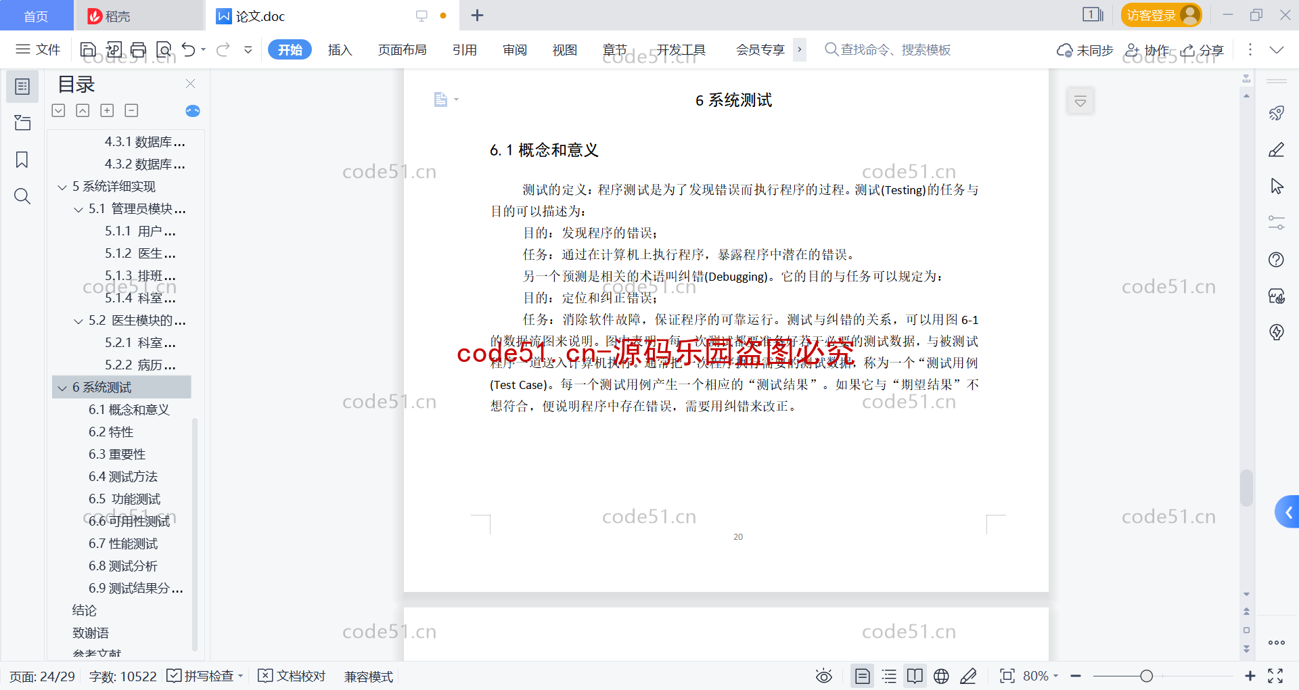The height and width of the screenshot is (690, 1299).
Task: Click the document vertical scrollbar thumb
Action: click(x=1246, y=488)
